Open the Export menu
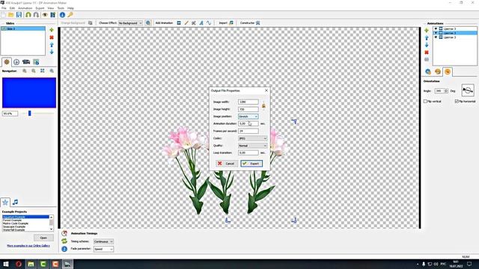 click(40, 8)
